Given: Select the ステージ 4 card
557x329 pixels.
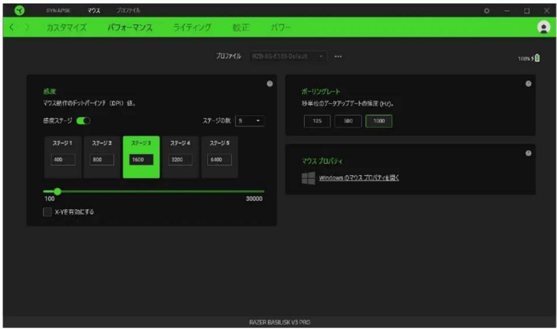Looking at the screenshot, I should [x=181, y=157].
